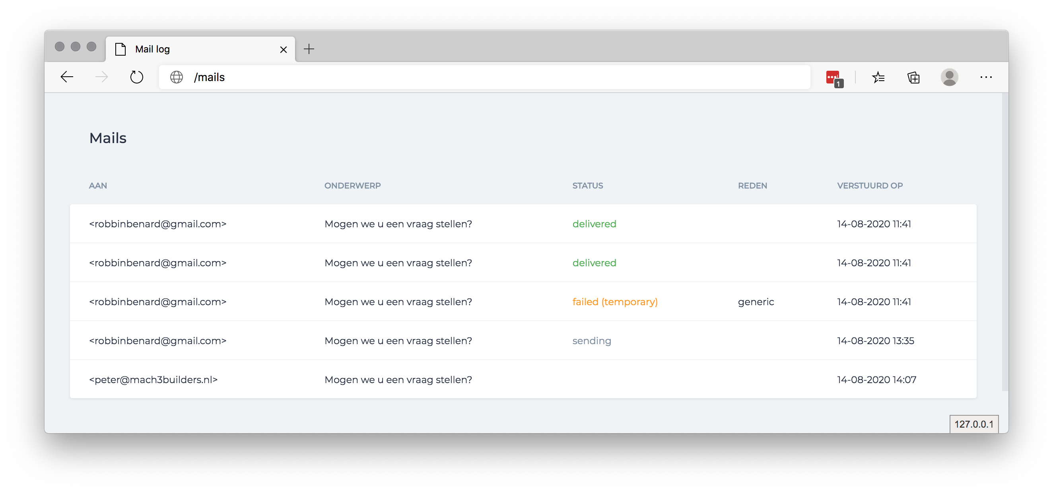Click the VERSTUURD OP column header
Image resolution: width=1053 pixels, height=492 pixels.
coord(869,186)
